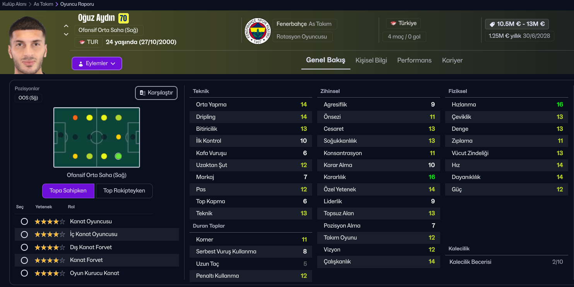Viewport: 574px width, 287px height.
Task: Click the orange position dot on pitch
Action: click(75, 118)
